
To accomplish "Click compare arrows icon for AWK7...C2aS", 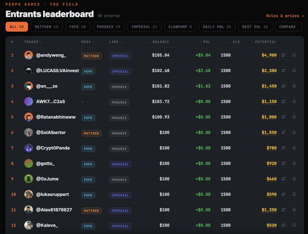I will [283, 101].
